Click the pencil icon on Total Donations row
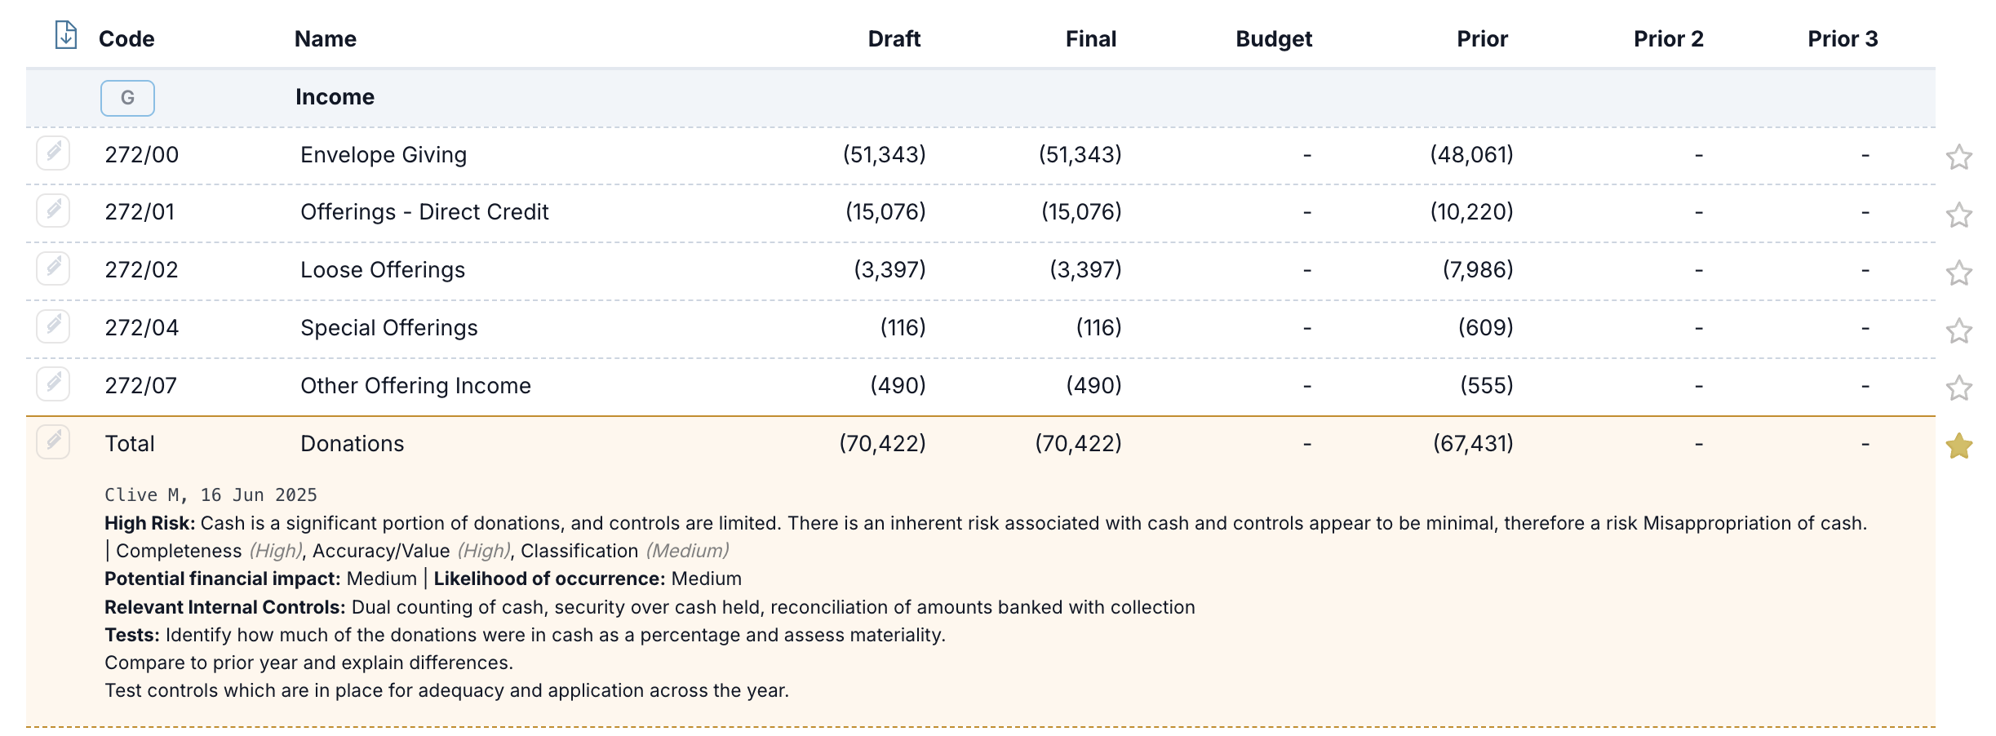The width and height of the screenshot is (1996, 736). 53,441
